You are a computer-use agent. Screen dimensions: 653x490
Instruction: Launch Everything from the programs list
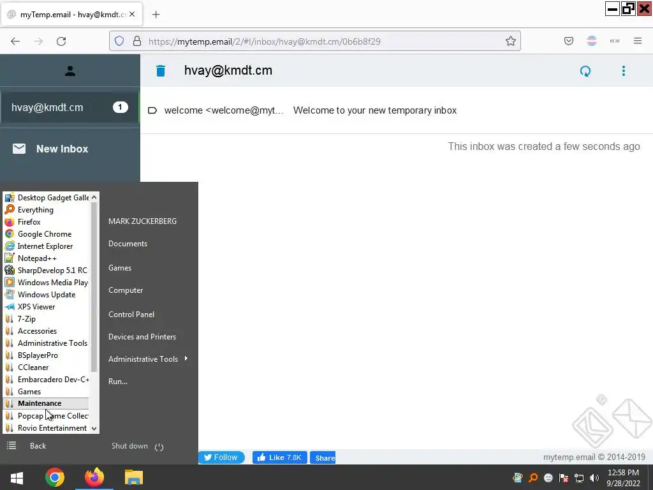46,209
